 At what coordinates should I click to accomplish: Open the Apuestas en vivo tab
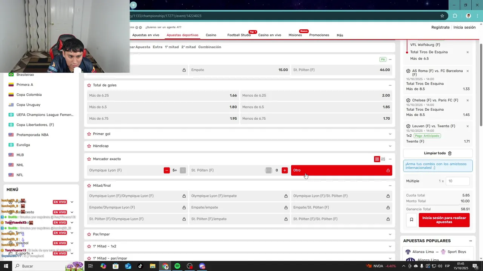pyautogui.click(x=146, y=35)
